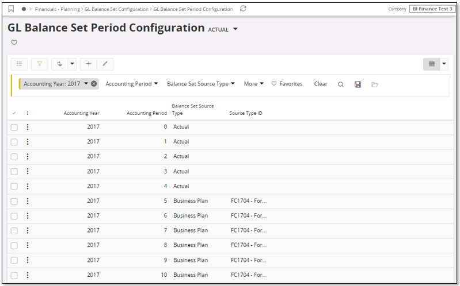Open the Balance Set Source Type filter dropdown
Screen dimensions: 460x286
[x=201, y=84]
